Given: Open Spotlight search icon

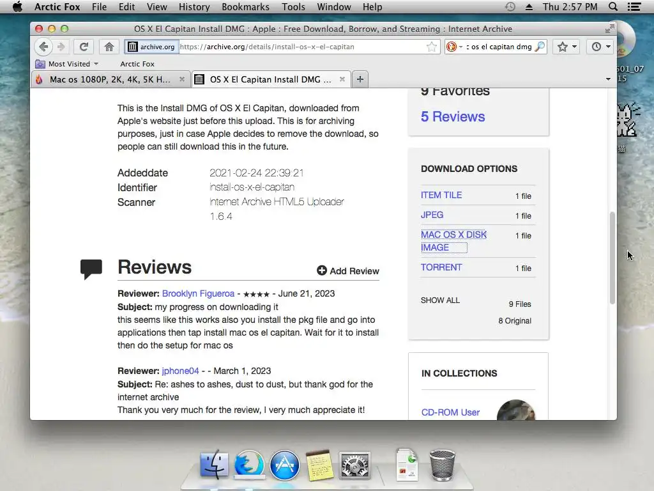Looking at the screenshot, I should [613, 7].
